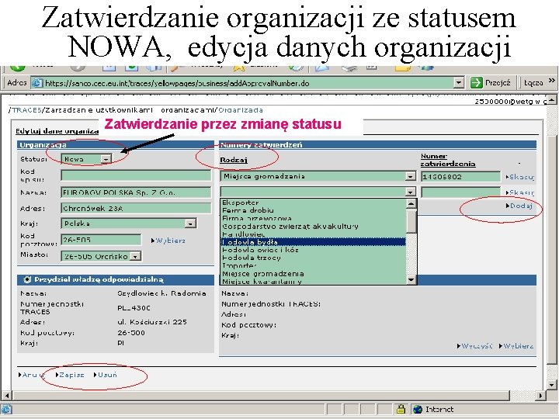Open the Status dropdown showing Nowa

(106, 159)
